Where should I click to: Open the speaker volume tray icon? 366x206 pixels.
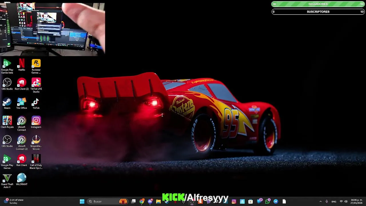point(346,201)
